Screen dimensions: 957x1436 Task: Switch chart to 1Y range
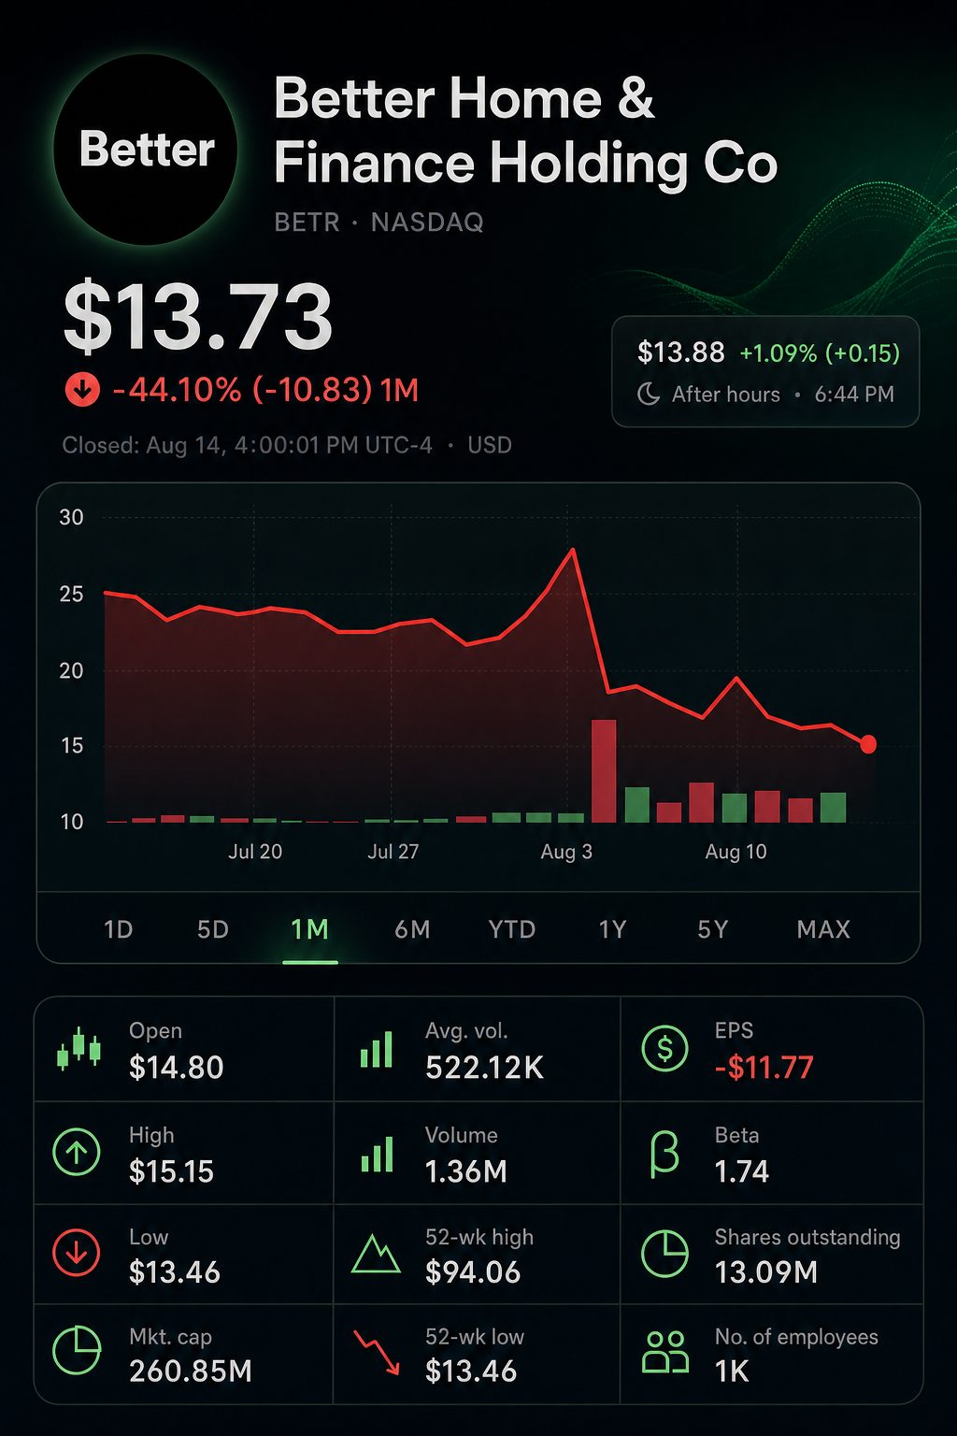pyautogui.click(x=612, y=929)
